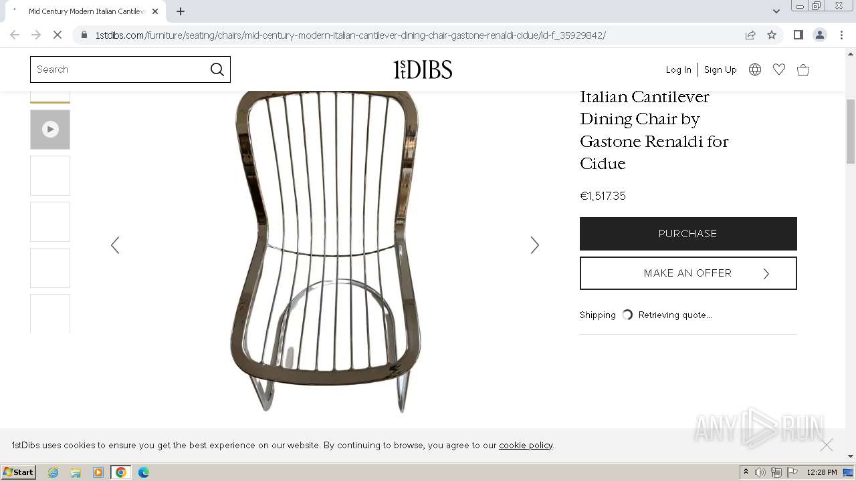This screenshot has width=856, height=481.
Task: Expand the Make an Offer button
Action: pos(688,273)
